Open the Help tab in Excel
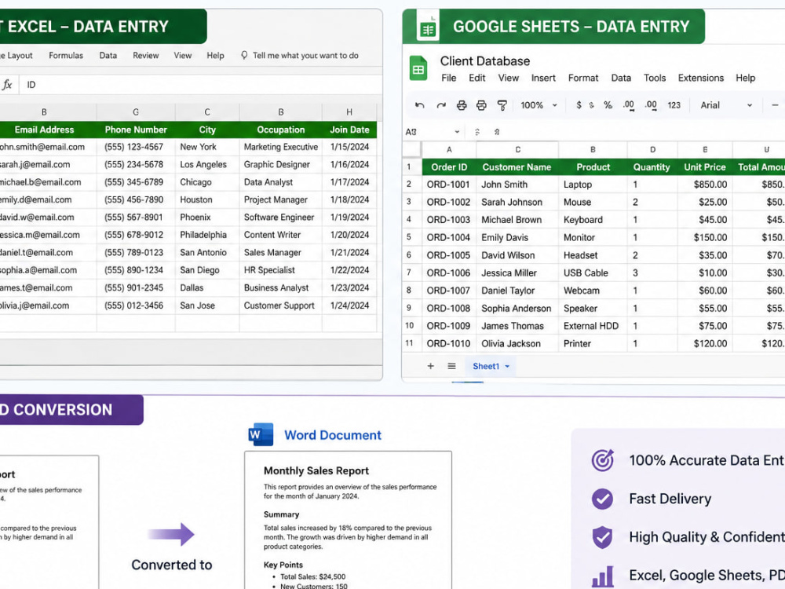The height and width of the screenshot is (589, 785). [215, 56]
